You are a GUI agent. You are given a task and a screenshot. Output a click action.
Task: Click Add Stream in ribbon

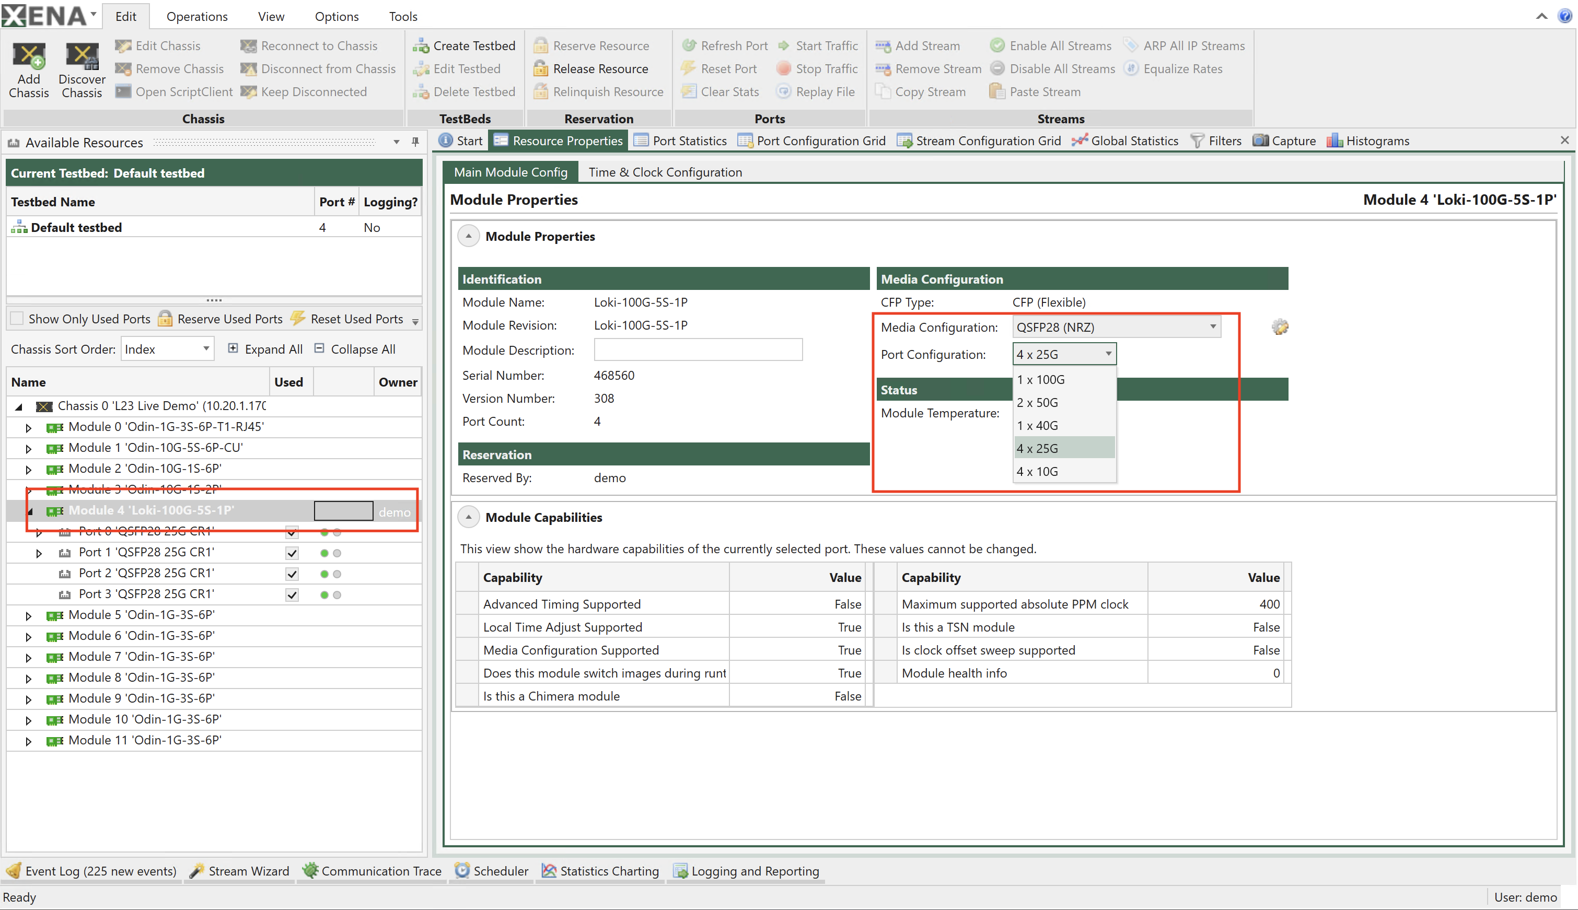918,45
